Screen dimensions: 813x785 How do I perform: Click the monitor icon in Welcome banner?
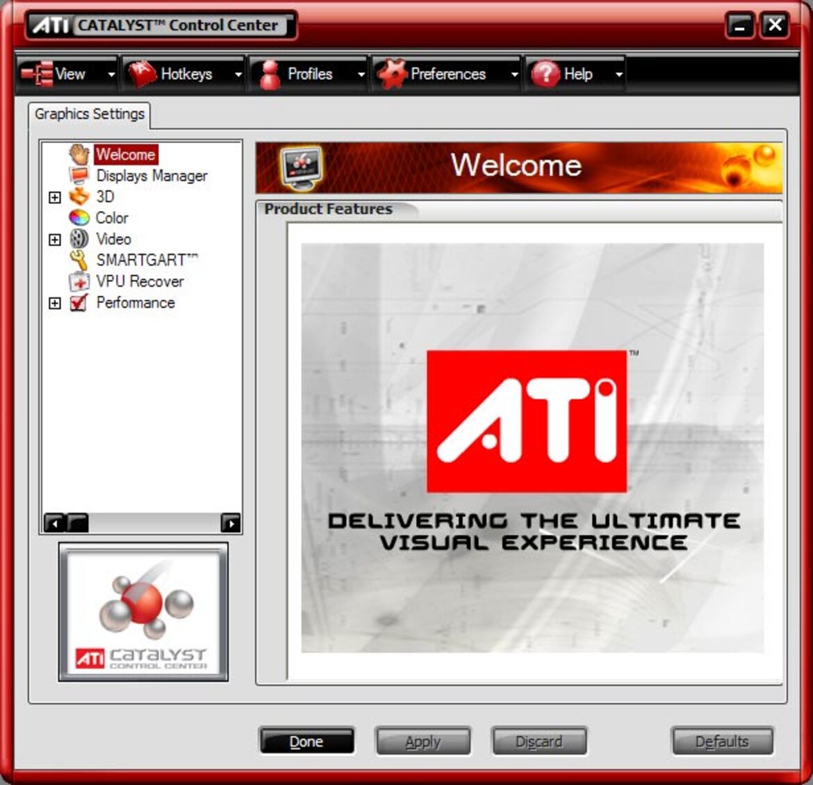coord(302,167)
